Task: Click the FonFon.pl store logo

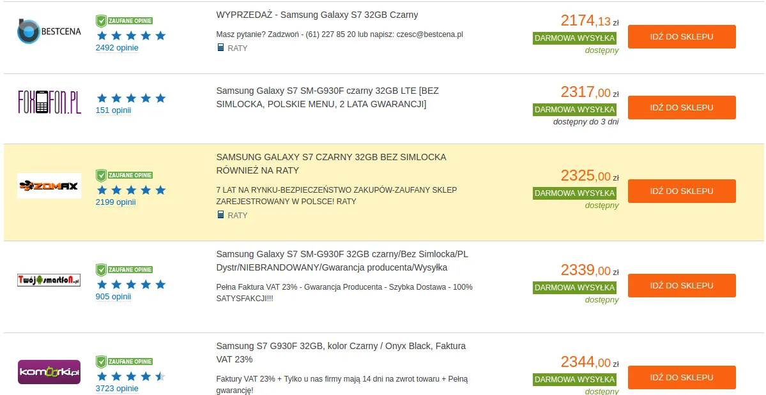Action: [49, 102]
